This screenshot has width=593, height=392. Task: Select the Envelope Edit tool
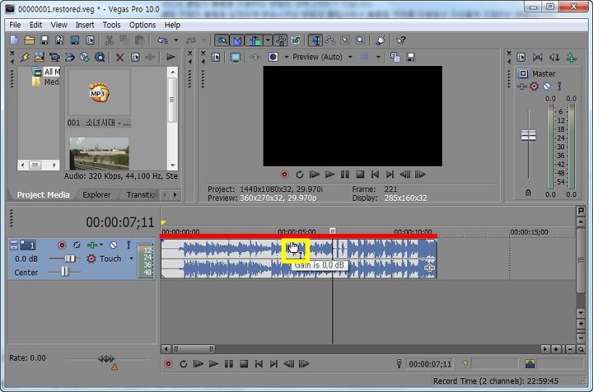pos(330,40)
